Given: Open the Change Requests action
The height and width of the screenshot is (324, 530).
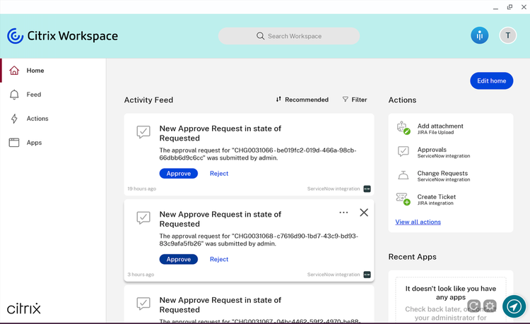Looking at the screenshot, I should pos(451,176).
